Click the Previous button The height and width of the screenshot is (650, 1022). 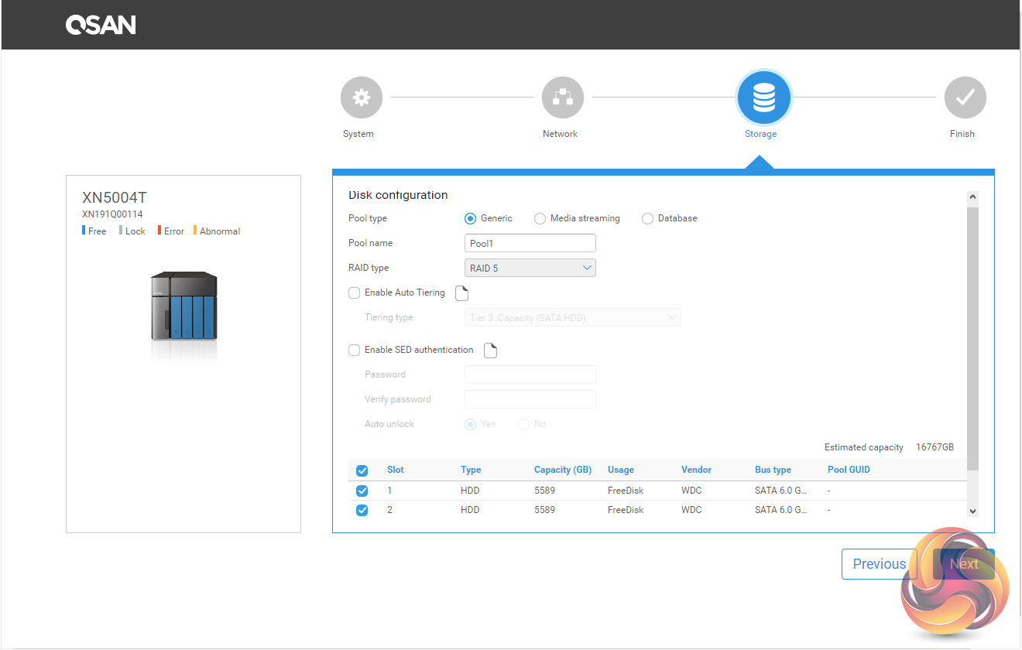[x=879, y=564]
